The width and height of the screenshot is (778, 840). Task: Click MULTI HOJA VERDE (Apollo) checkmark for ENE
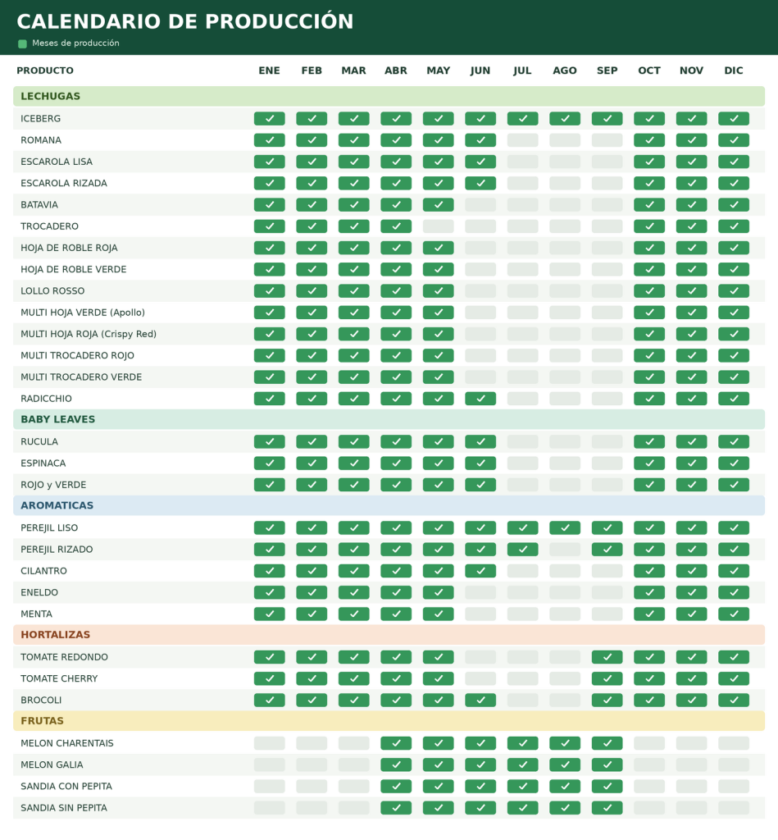point(270,313)
